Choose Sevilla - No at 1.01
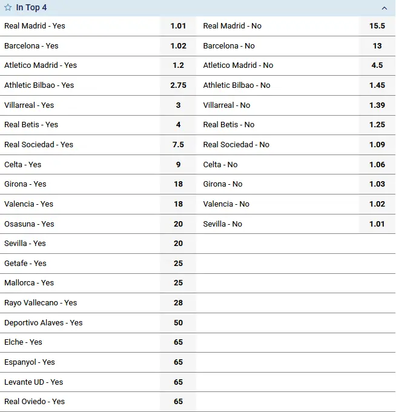 377,224
